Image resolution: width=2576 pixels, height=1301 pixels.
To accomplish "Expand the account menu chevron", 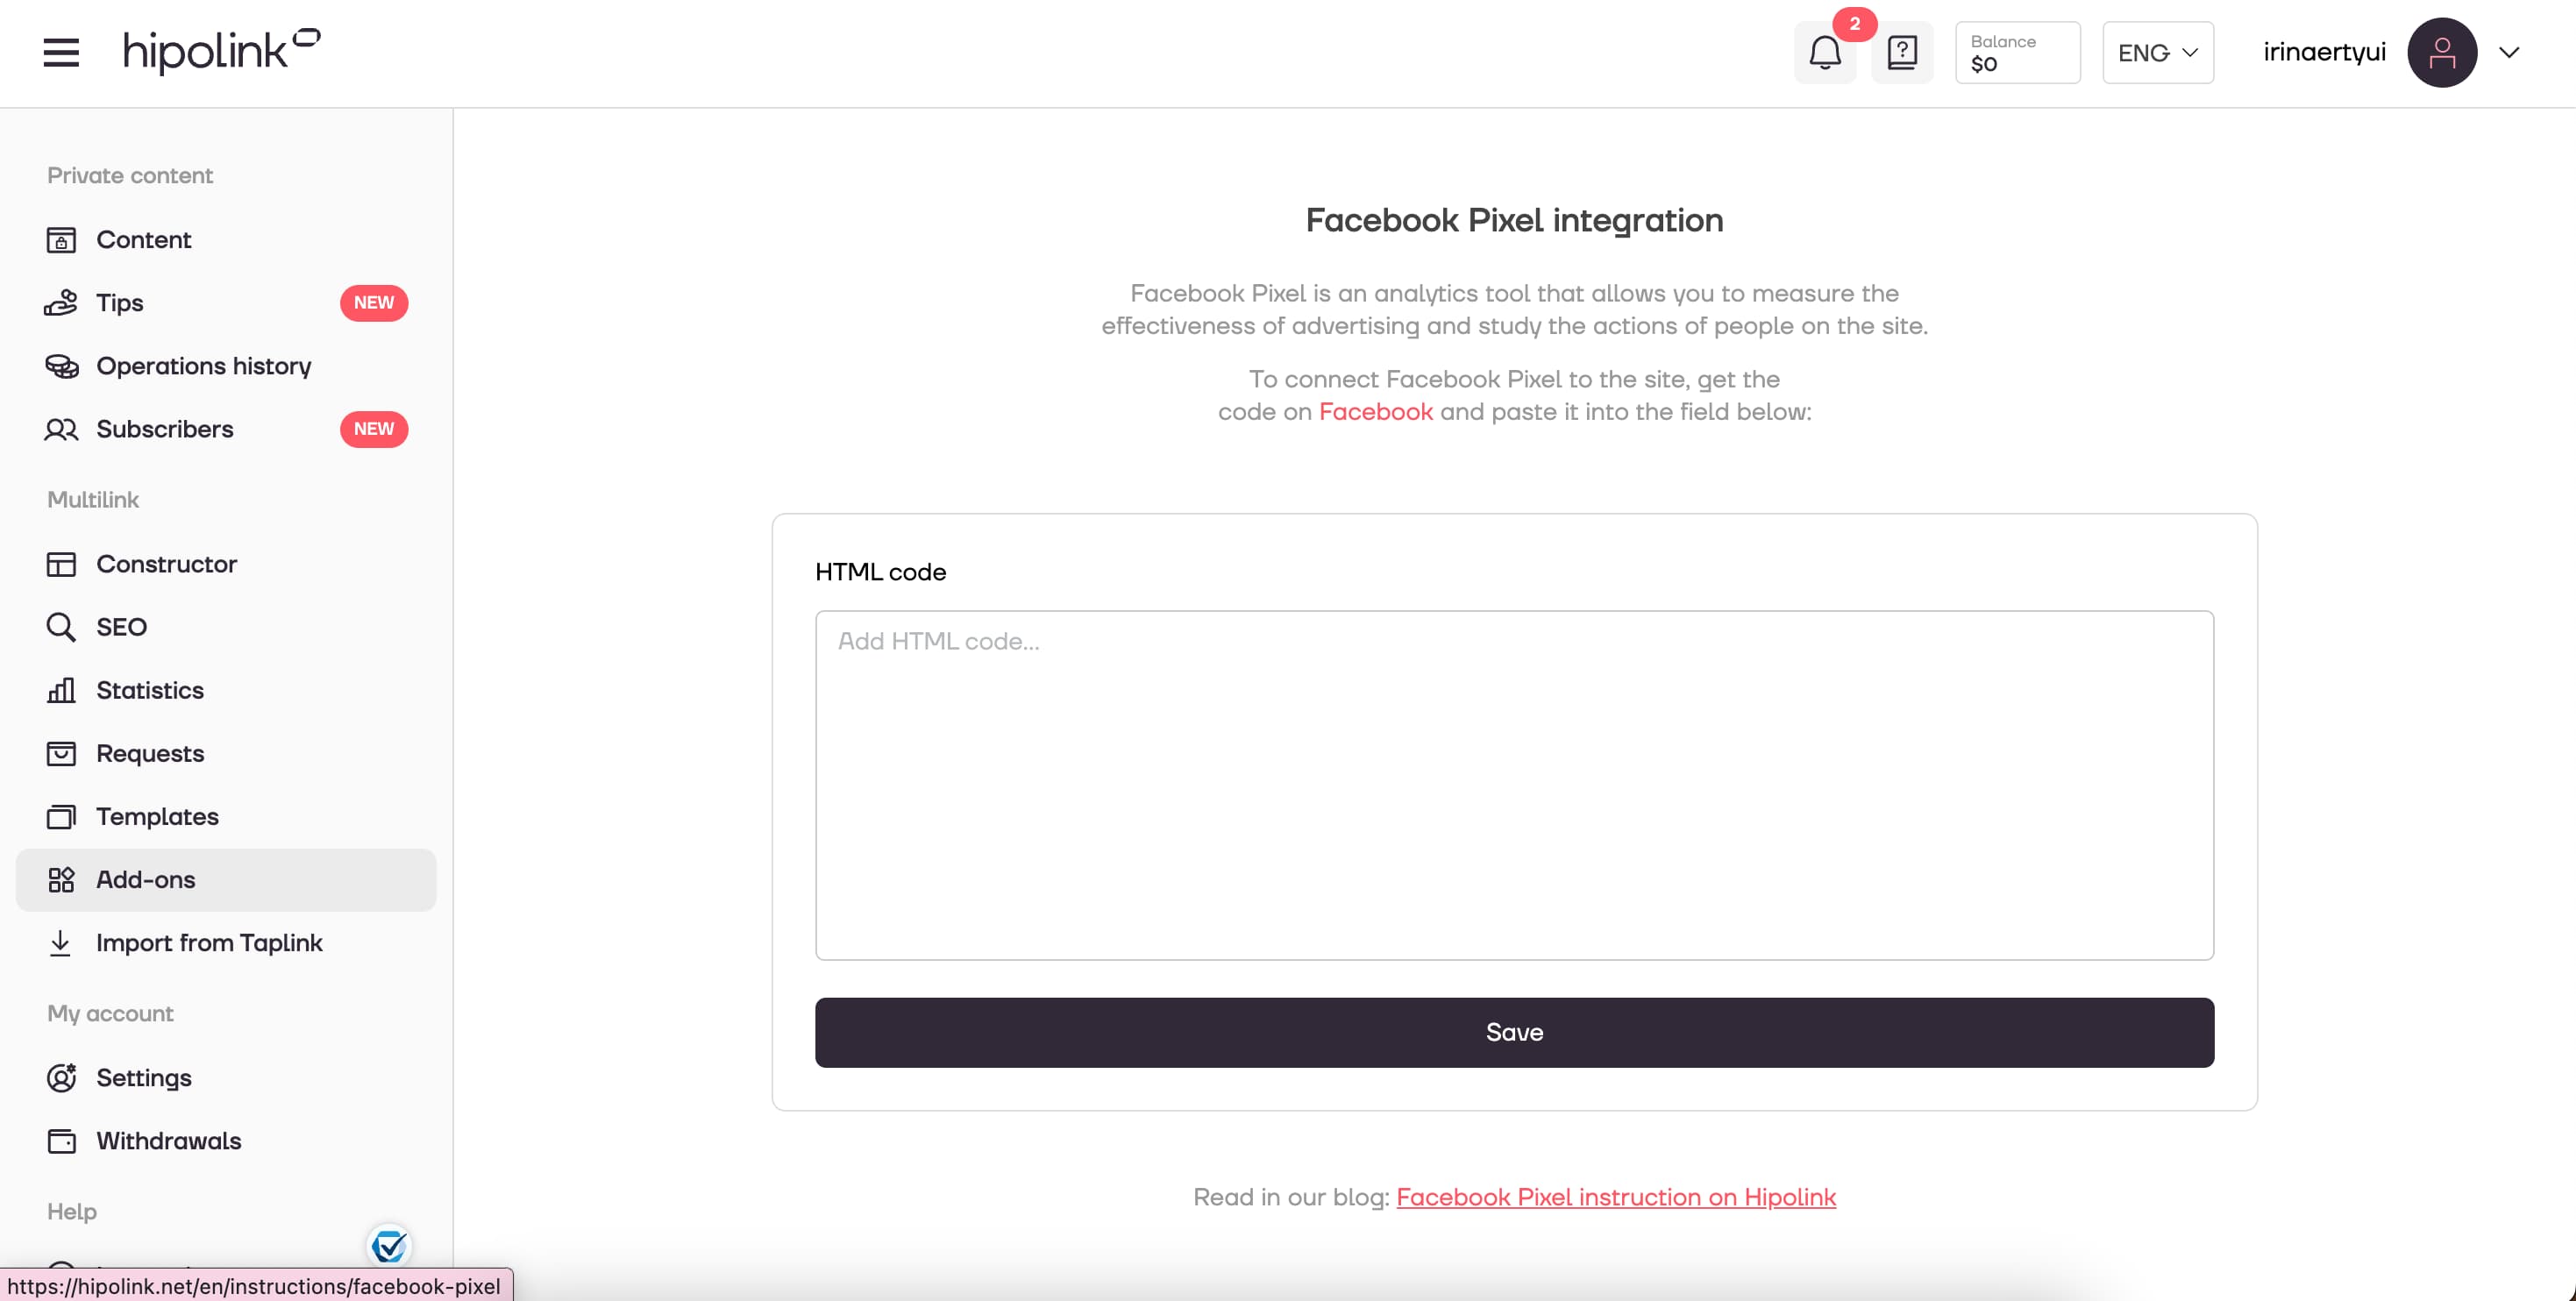I will (2508, 53).
